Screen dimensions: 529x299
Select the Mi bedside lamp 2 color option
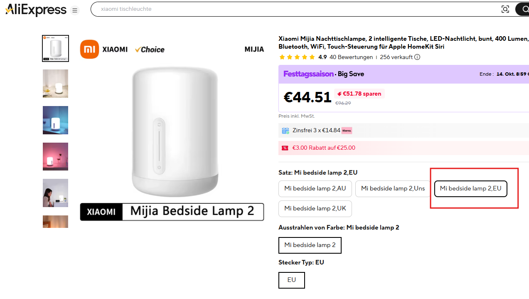tap(310, 245)
